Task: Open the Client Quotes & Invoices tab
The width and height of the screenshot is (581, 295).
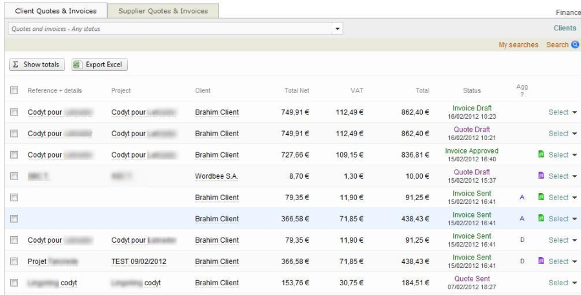Action: pyautogui.click(x=56, y=11)
